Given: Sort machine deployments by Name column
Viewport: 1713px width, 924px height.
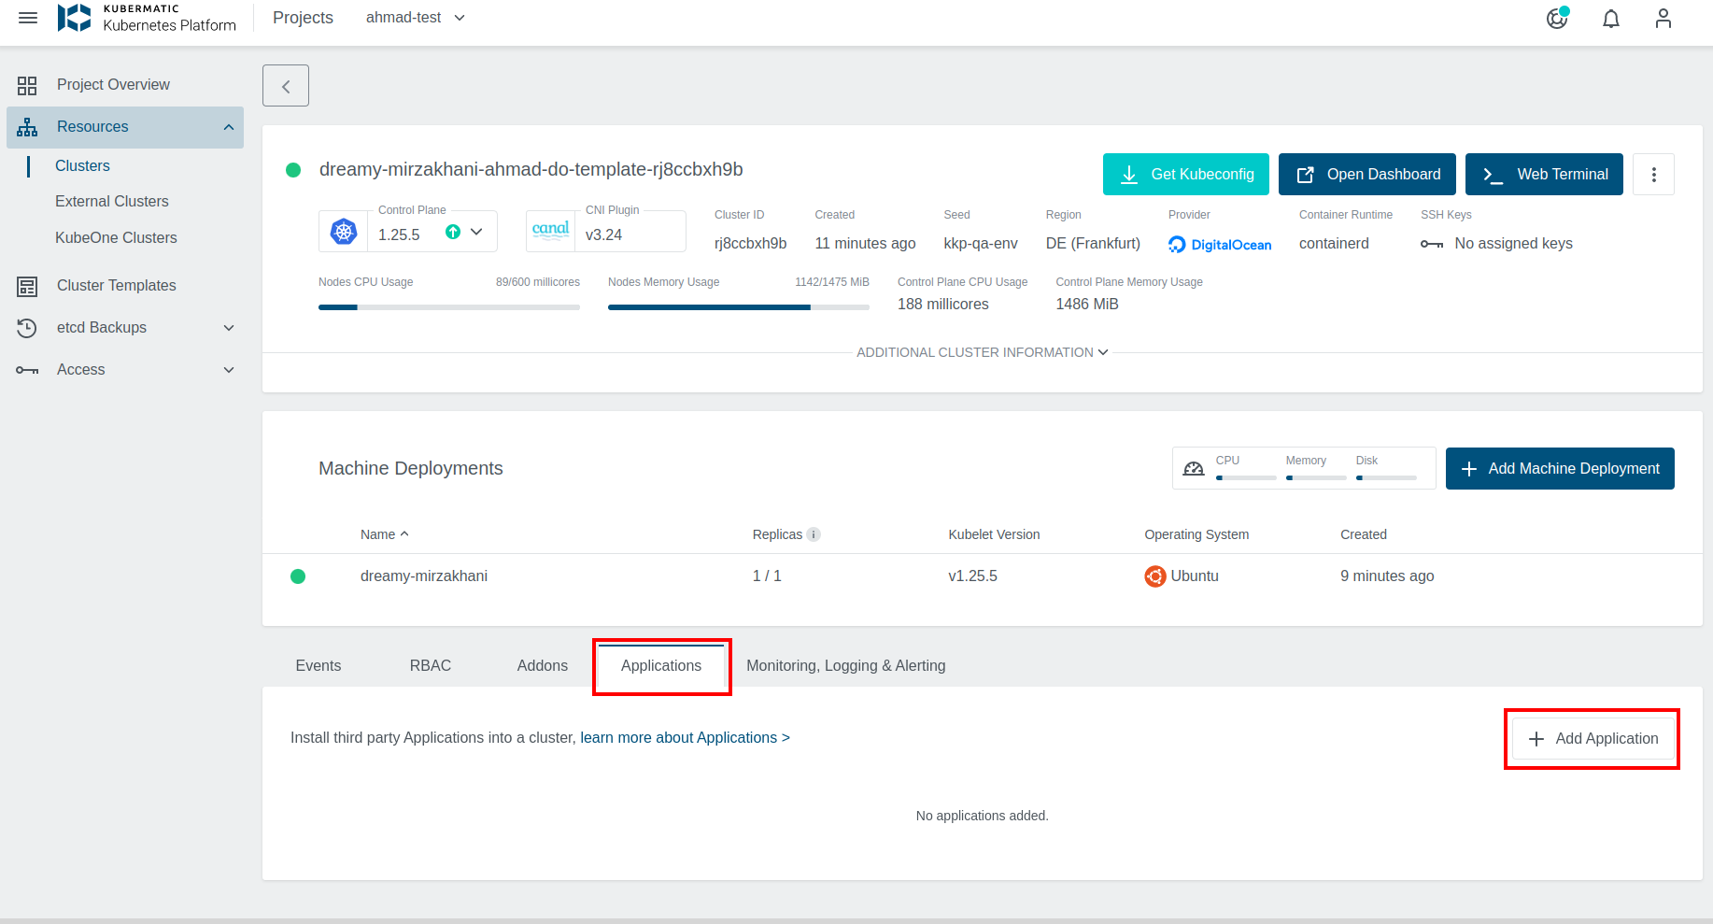Looking at the screenshot, I should coord(378,534).
